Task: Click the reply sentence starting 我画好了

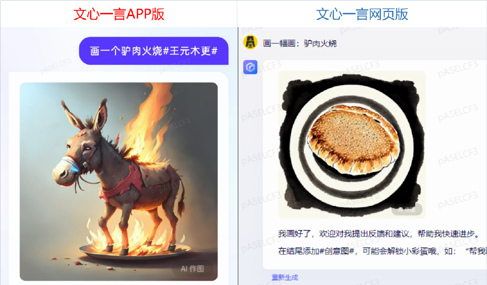Action: coord(379,234)
